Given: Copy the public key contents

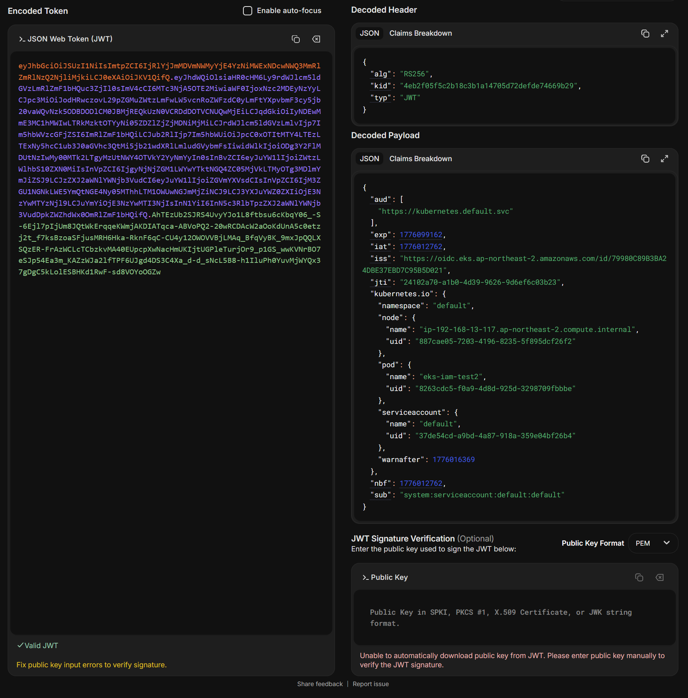Looking at the screenshot, I should pyautogui.click(x=639, y=578).
